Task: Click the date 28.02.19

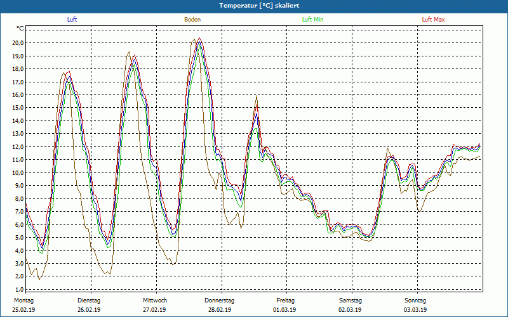Action: click(x=220, y=310)
